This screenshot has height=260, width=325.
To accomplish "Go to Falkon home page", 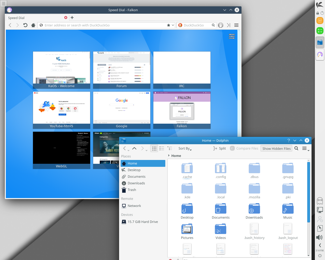I will click(x=33, y=25).
